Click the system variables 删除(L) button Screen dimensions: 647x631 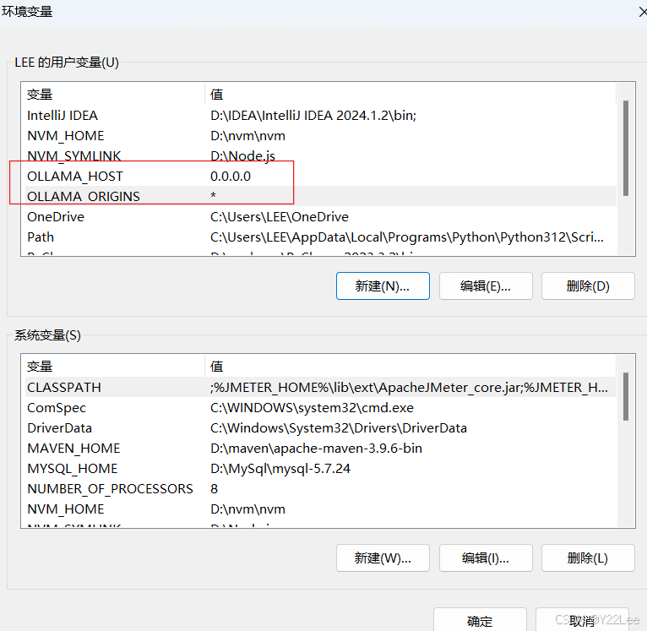(x=588, y=558)
